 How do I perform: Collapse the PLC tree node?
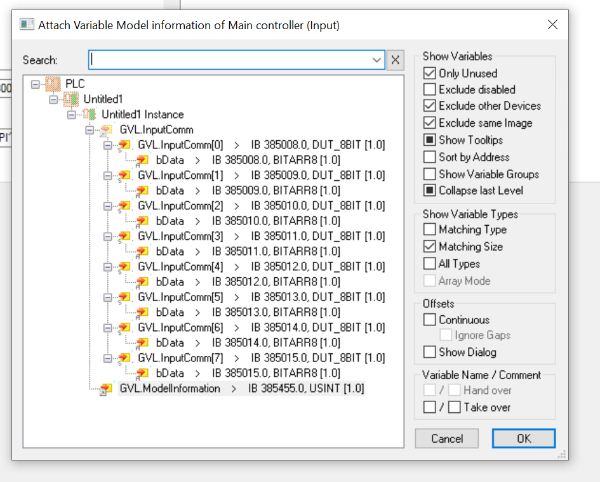click(35, 84)
